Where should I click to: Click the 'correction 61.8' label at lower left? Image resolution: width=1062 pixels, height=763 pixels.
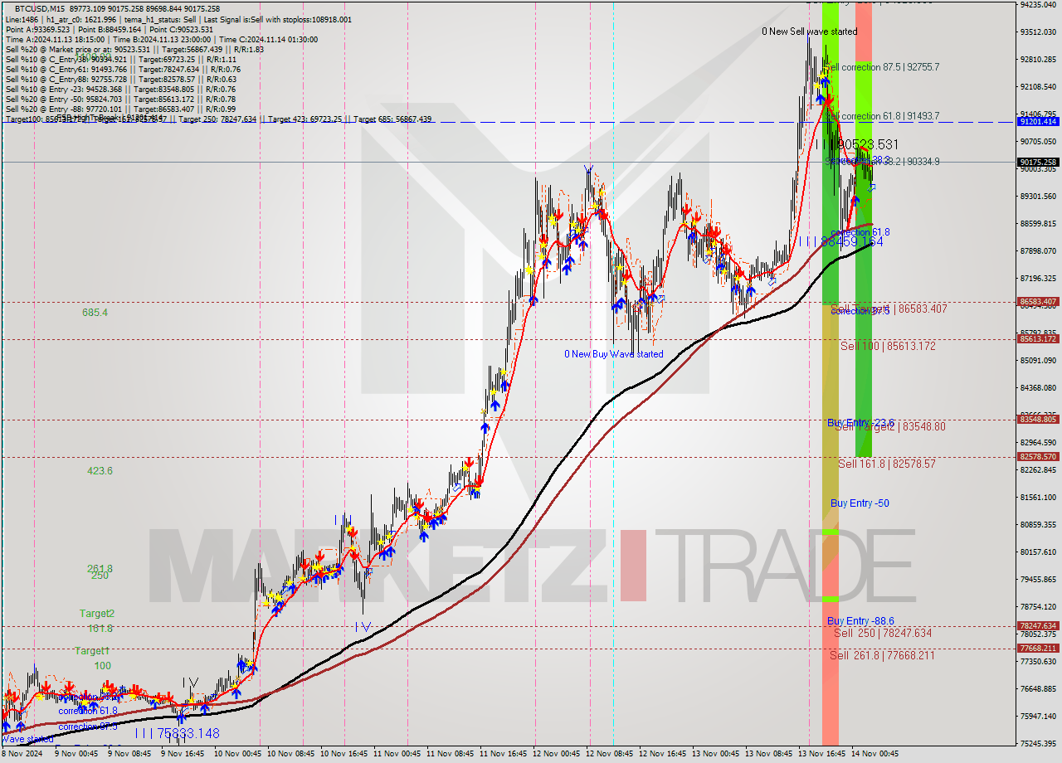click(x=87, y=711)
